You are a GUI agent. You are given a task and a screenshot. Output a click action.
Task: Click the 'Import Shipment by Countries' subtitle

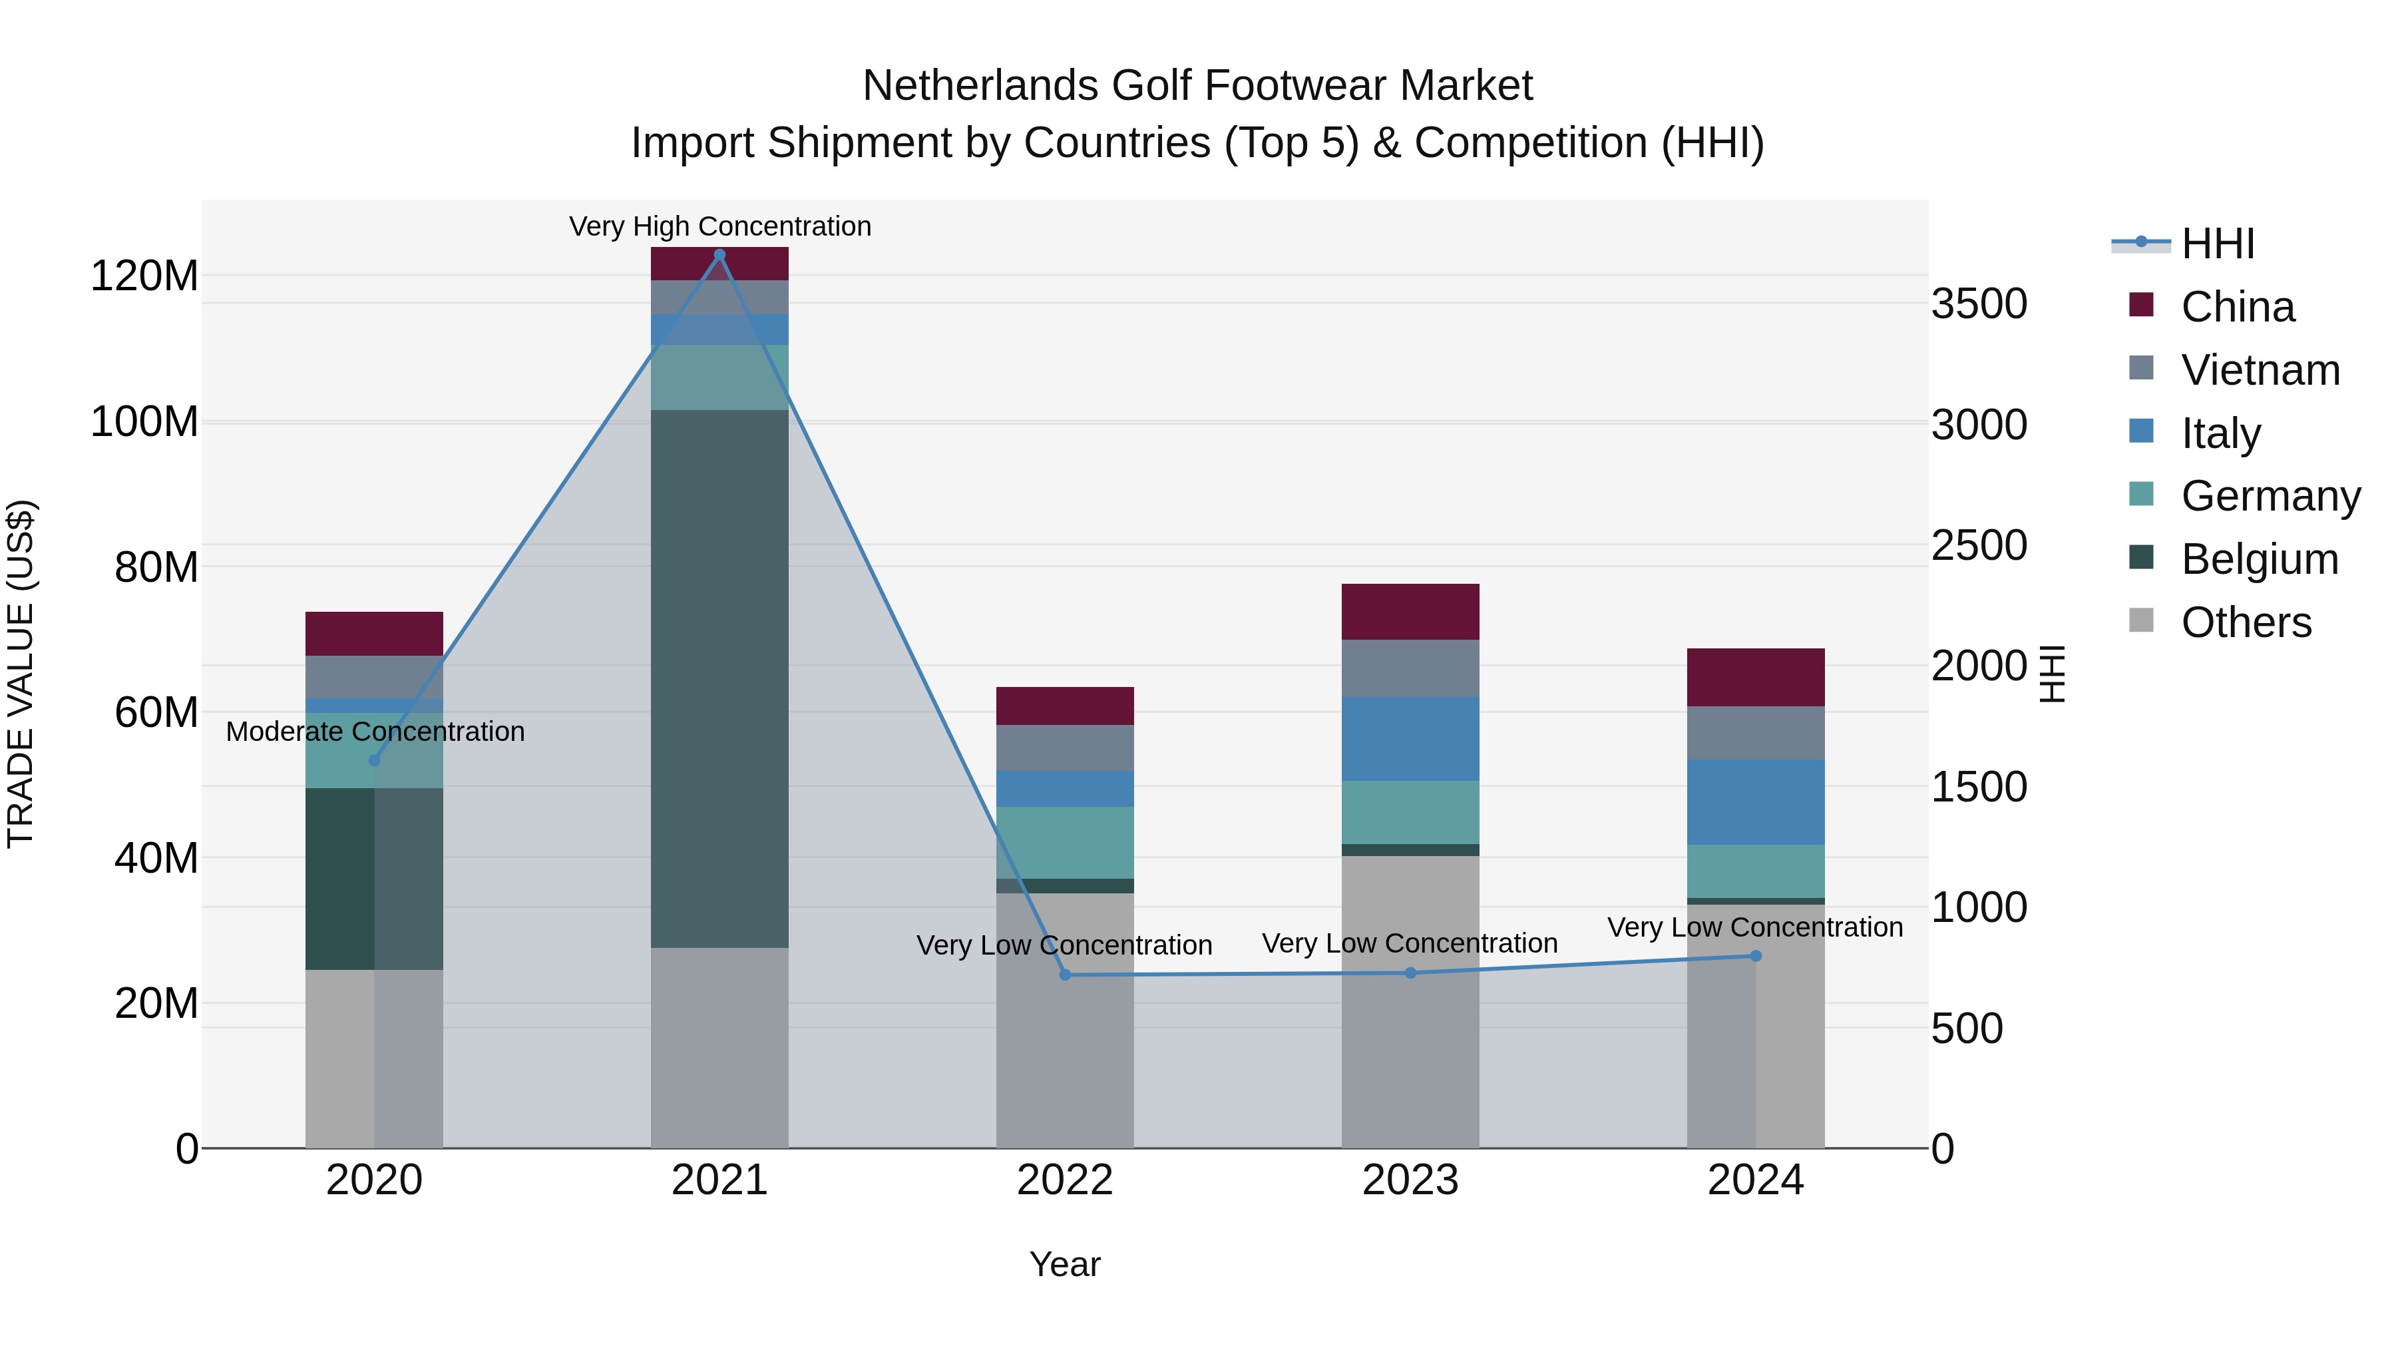click(x=922, y=143)
